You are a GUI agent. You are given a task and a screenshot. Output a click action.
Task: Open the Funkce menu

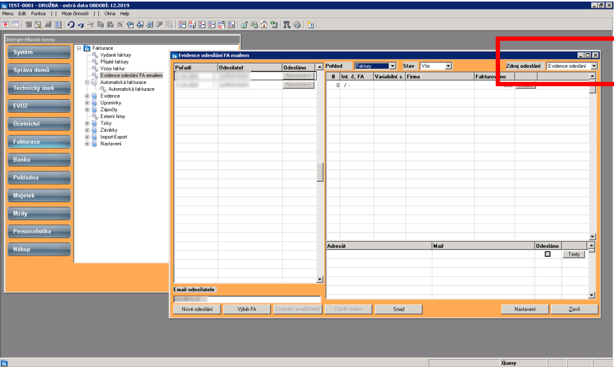pos(38,13)
